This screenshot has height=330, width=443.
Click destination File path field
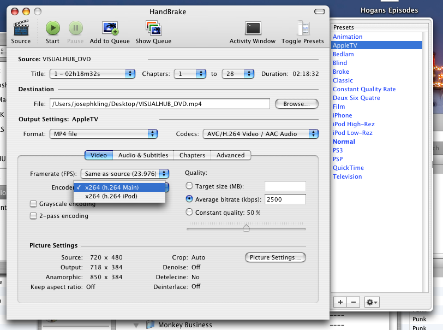pos(160,104)
